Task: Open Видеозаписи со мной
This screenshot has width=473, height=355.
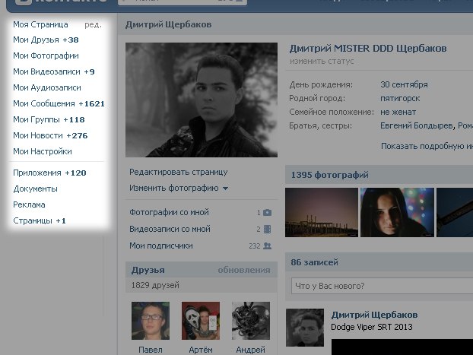Action: tap(170, 229)
